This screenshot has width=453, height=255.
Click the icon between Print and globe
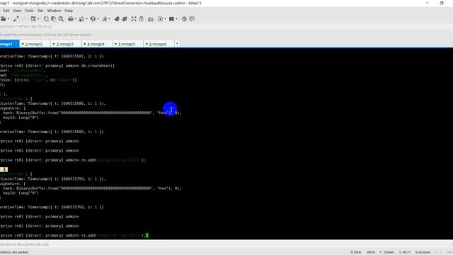click(82, 19)
